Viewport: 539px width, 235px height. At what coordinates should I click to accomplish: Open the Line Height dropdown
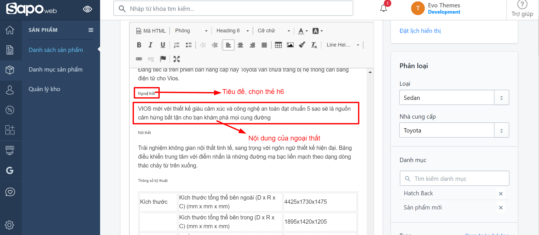[343, 45]
